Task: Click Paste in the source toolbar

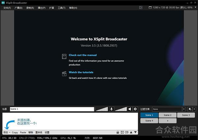Action: (23, 132)
